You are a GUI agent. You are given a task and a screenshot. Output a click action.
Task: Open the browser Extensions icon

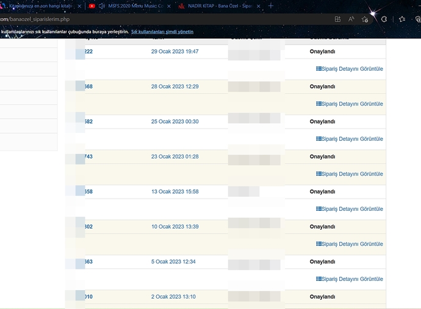[384, 20]
